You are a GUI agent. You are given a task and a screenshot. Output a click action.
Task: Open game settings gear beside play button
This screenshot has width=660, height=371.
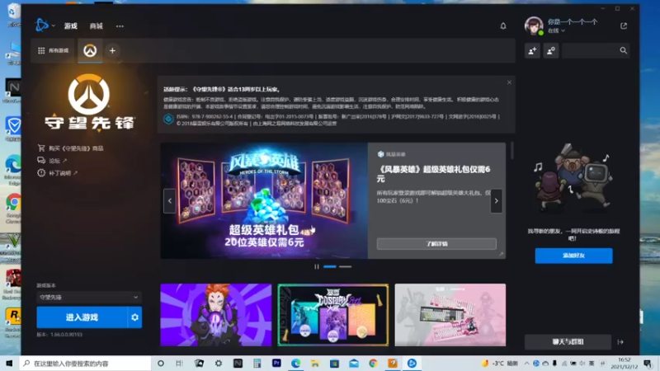tap(134, 317)
